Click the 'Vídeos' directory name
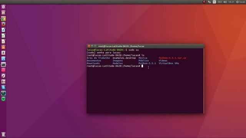This screenshot has width=246, height=138. click(x=163, y=61)
